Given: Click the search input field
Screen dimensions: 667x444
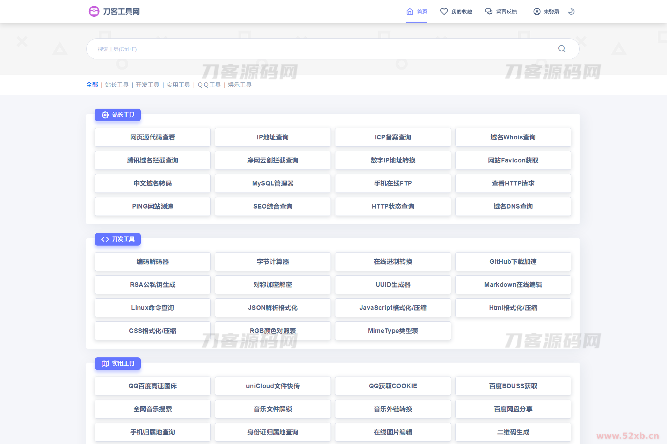Looking at the screenshot, I should pos(314,49).
